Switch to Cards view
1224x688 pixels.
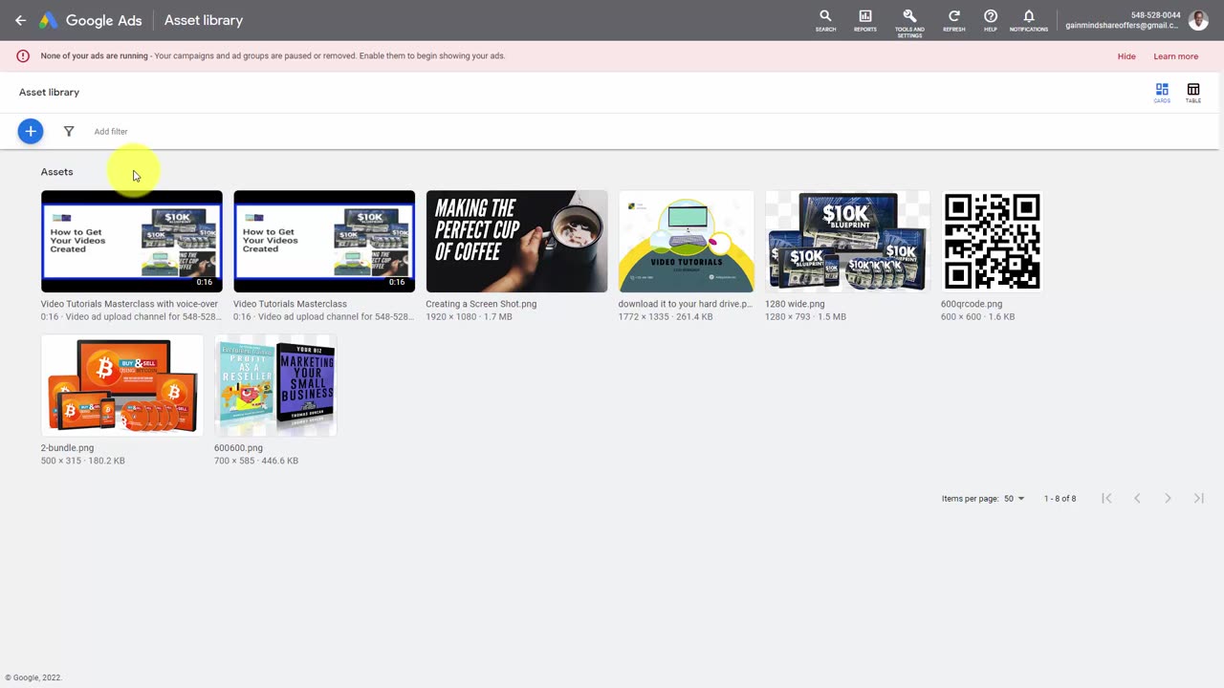pyautogui.click(x=1162, y=93)
